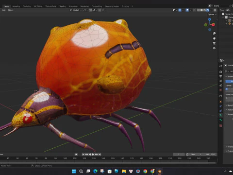233x175 pixels.
Task: Open the Animation workspace tab
Action: pos(73,6)
